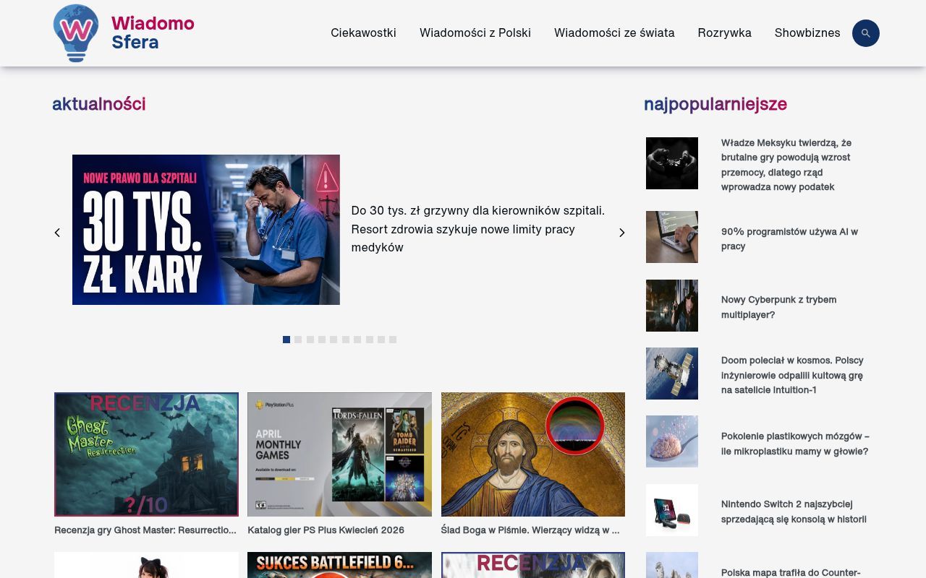Click the aktualności section heading
Viewport: 926px width, 578px height.
pyautogui.click(x=99, y=104)
